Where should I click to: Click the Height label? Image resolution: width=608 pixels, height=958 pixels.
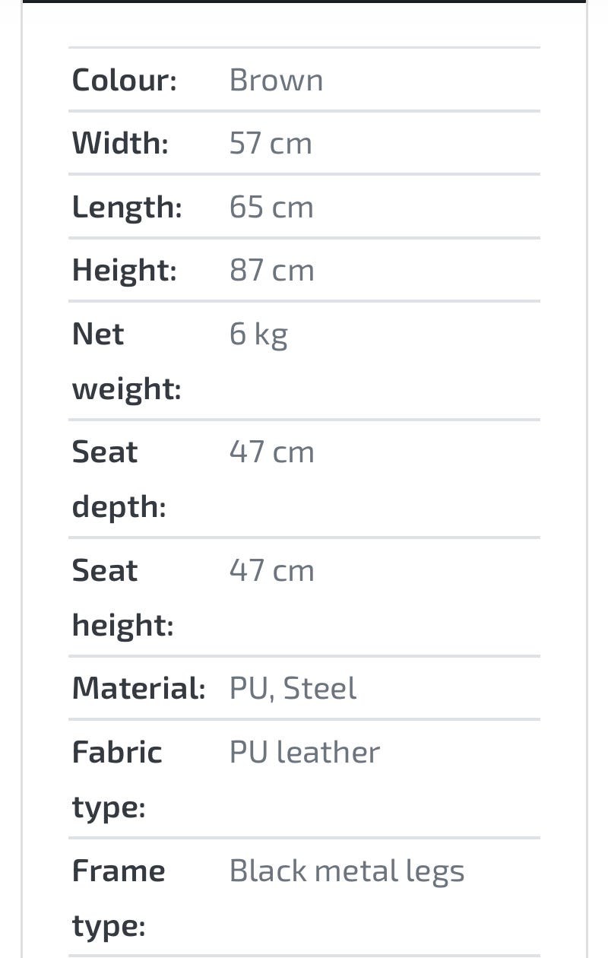coord(124,270)
